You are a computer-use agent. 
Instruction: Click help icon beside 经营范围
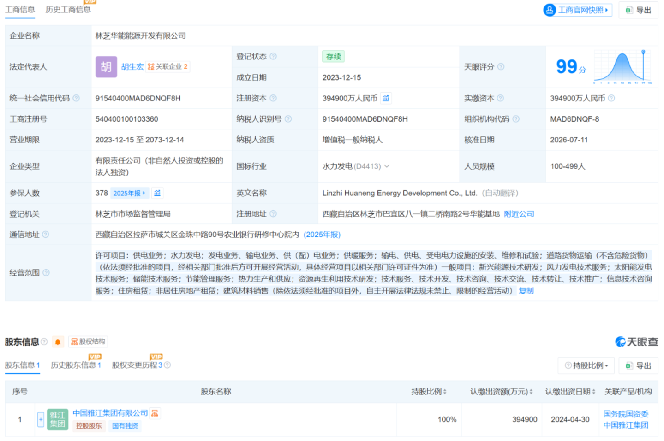(x=46, y=273)
